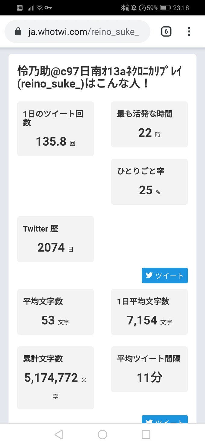Viewport: 205px width, 446px height.
Task: Tap the lock icon in address bar
Action: [18, 31]
